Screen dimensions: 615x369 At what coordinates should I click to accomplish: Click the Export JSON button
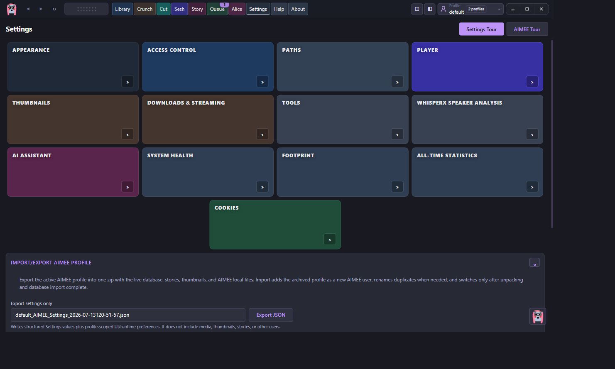click(271, 315)
